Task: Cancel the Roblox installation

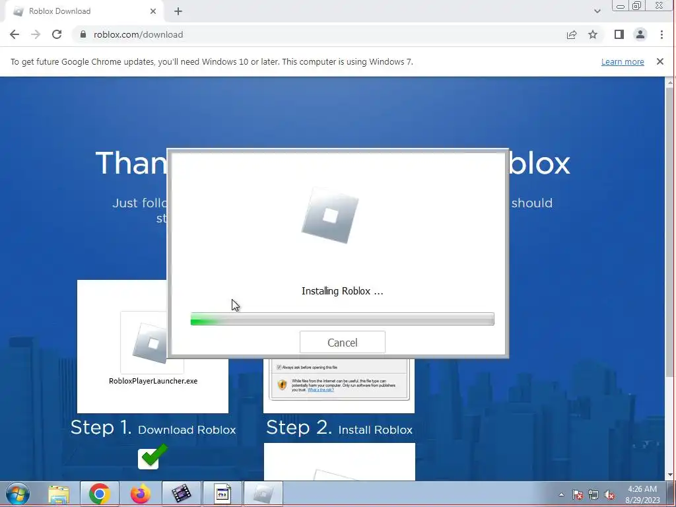Action: (343, 343)
